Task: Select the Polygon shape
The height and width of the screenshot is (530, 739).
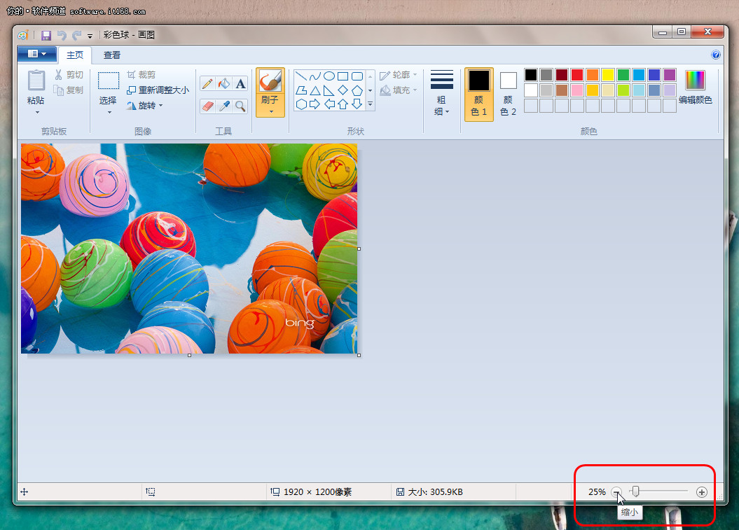Action: click(x=302, y=90)
